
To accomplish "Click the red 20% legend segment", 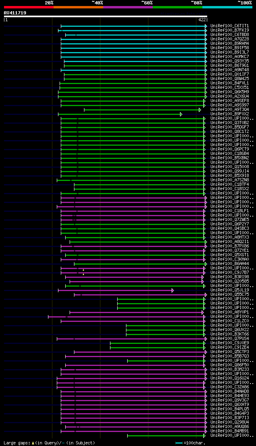I will 29,7.
